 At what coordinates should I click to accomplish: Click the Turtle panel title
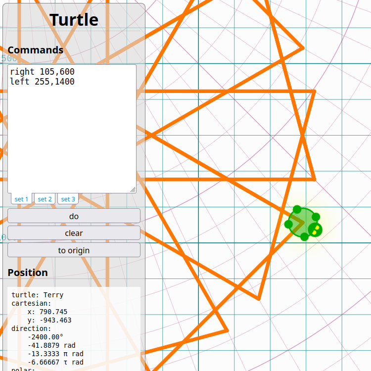(x=74, y=20)
